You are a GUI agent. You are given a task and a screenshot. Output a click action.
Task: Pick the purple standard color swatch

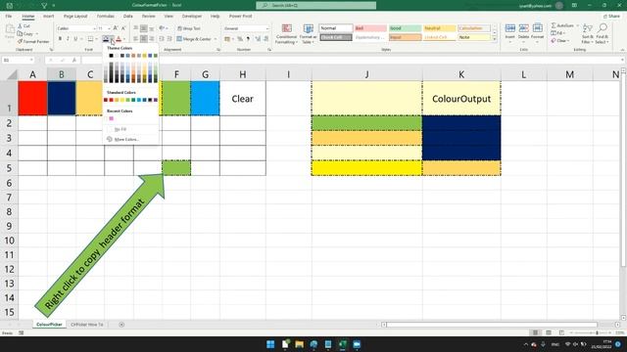click(x=156, y=100)
